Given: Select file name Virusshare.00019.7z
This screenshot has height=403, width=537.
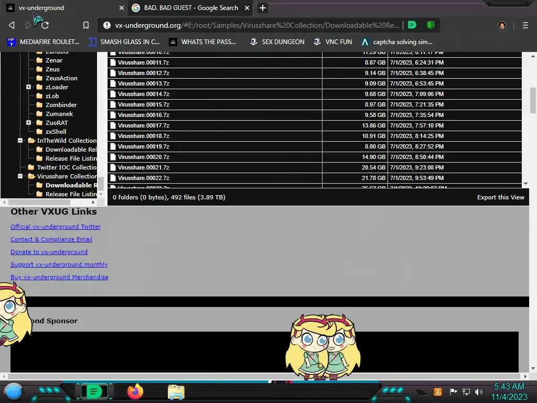Looking at the screenshot, I should point(144,146).
